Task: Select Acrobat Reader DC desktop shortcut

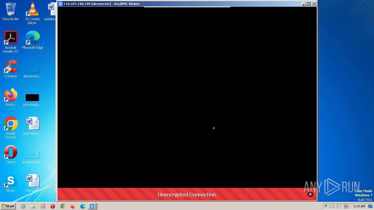Action: pos(11,42)
